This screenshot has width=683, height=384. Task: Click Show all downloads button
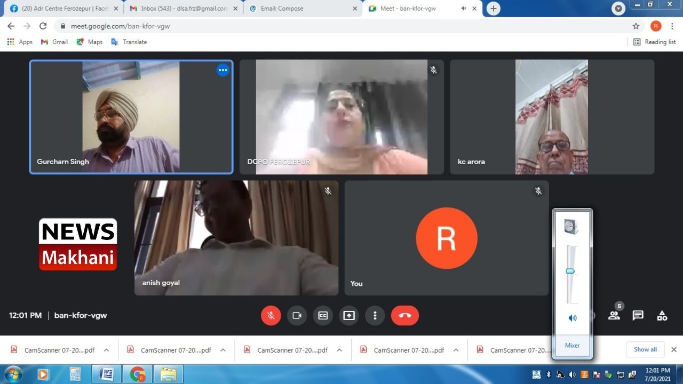(x=645, y=350)
